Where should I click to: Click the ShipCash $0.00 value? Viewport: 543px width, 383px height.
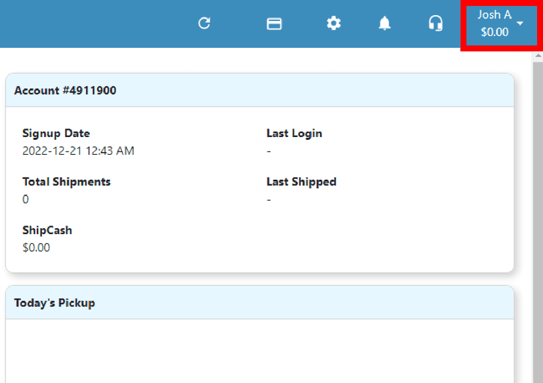[x=36, y=248]
